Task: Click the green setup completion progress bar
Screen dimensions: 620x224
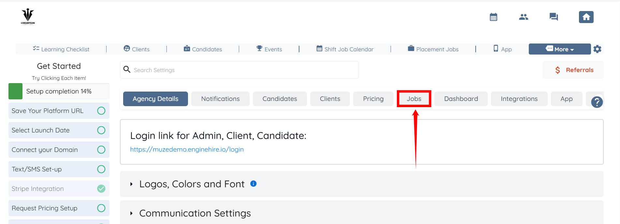Action: (15, 91)
